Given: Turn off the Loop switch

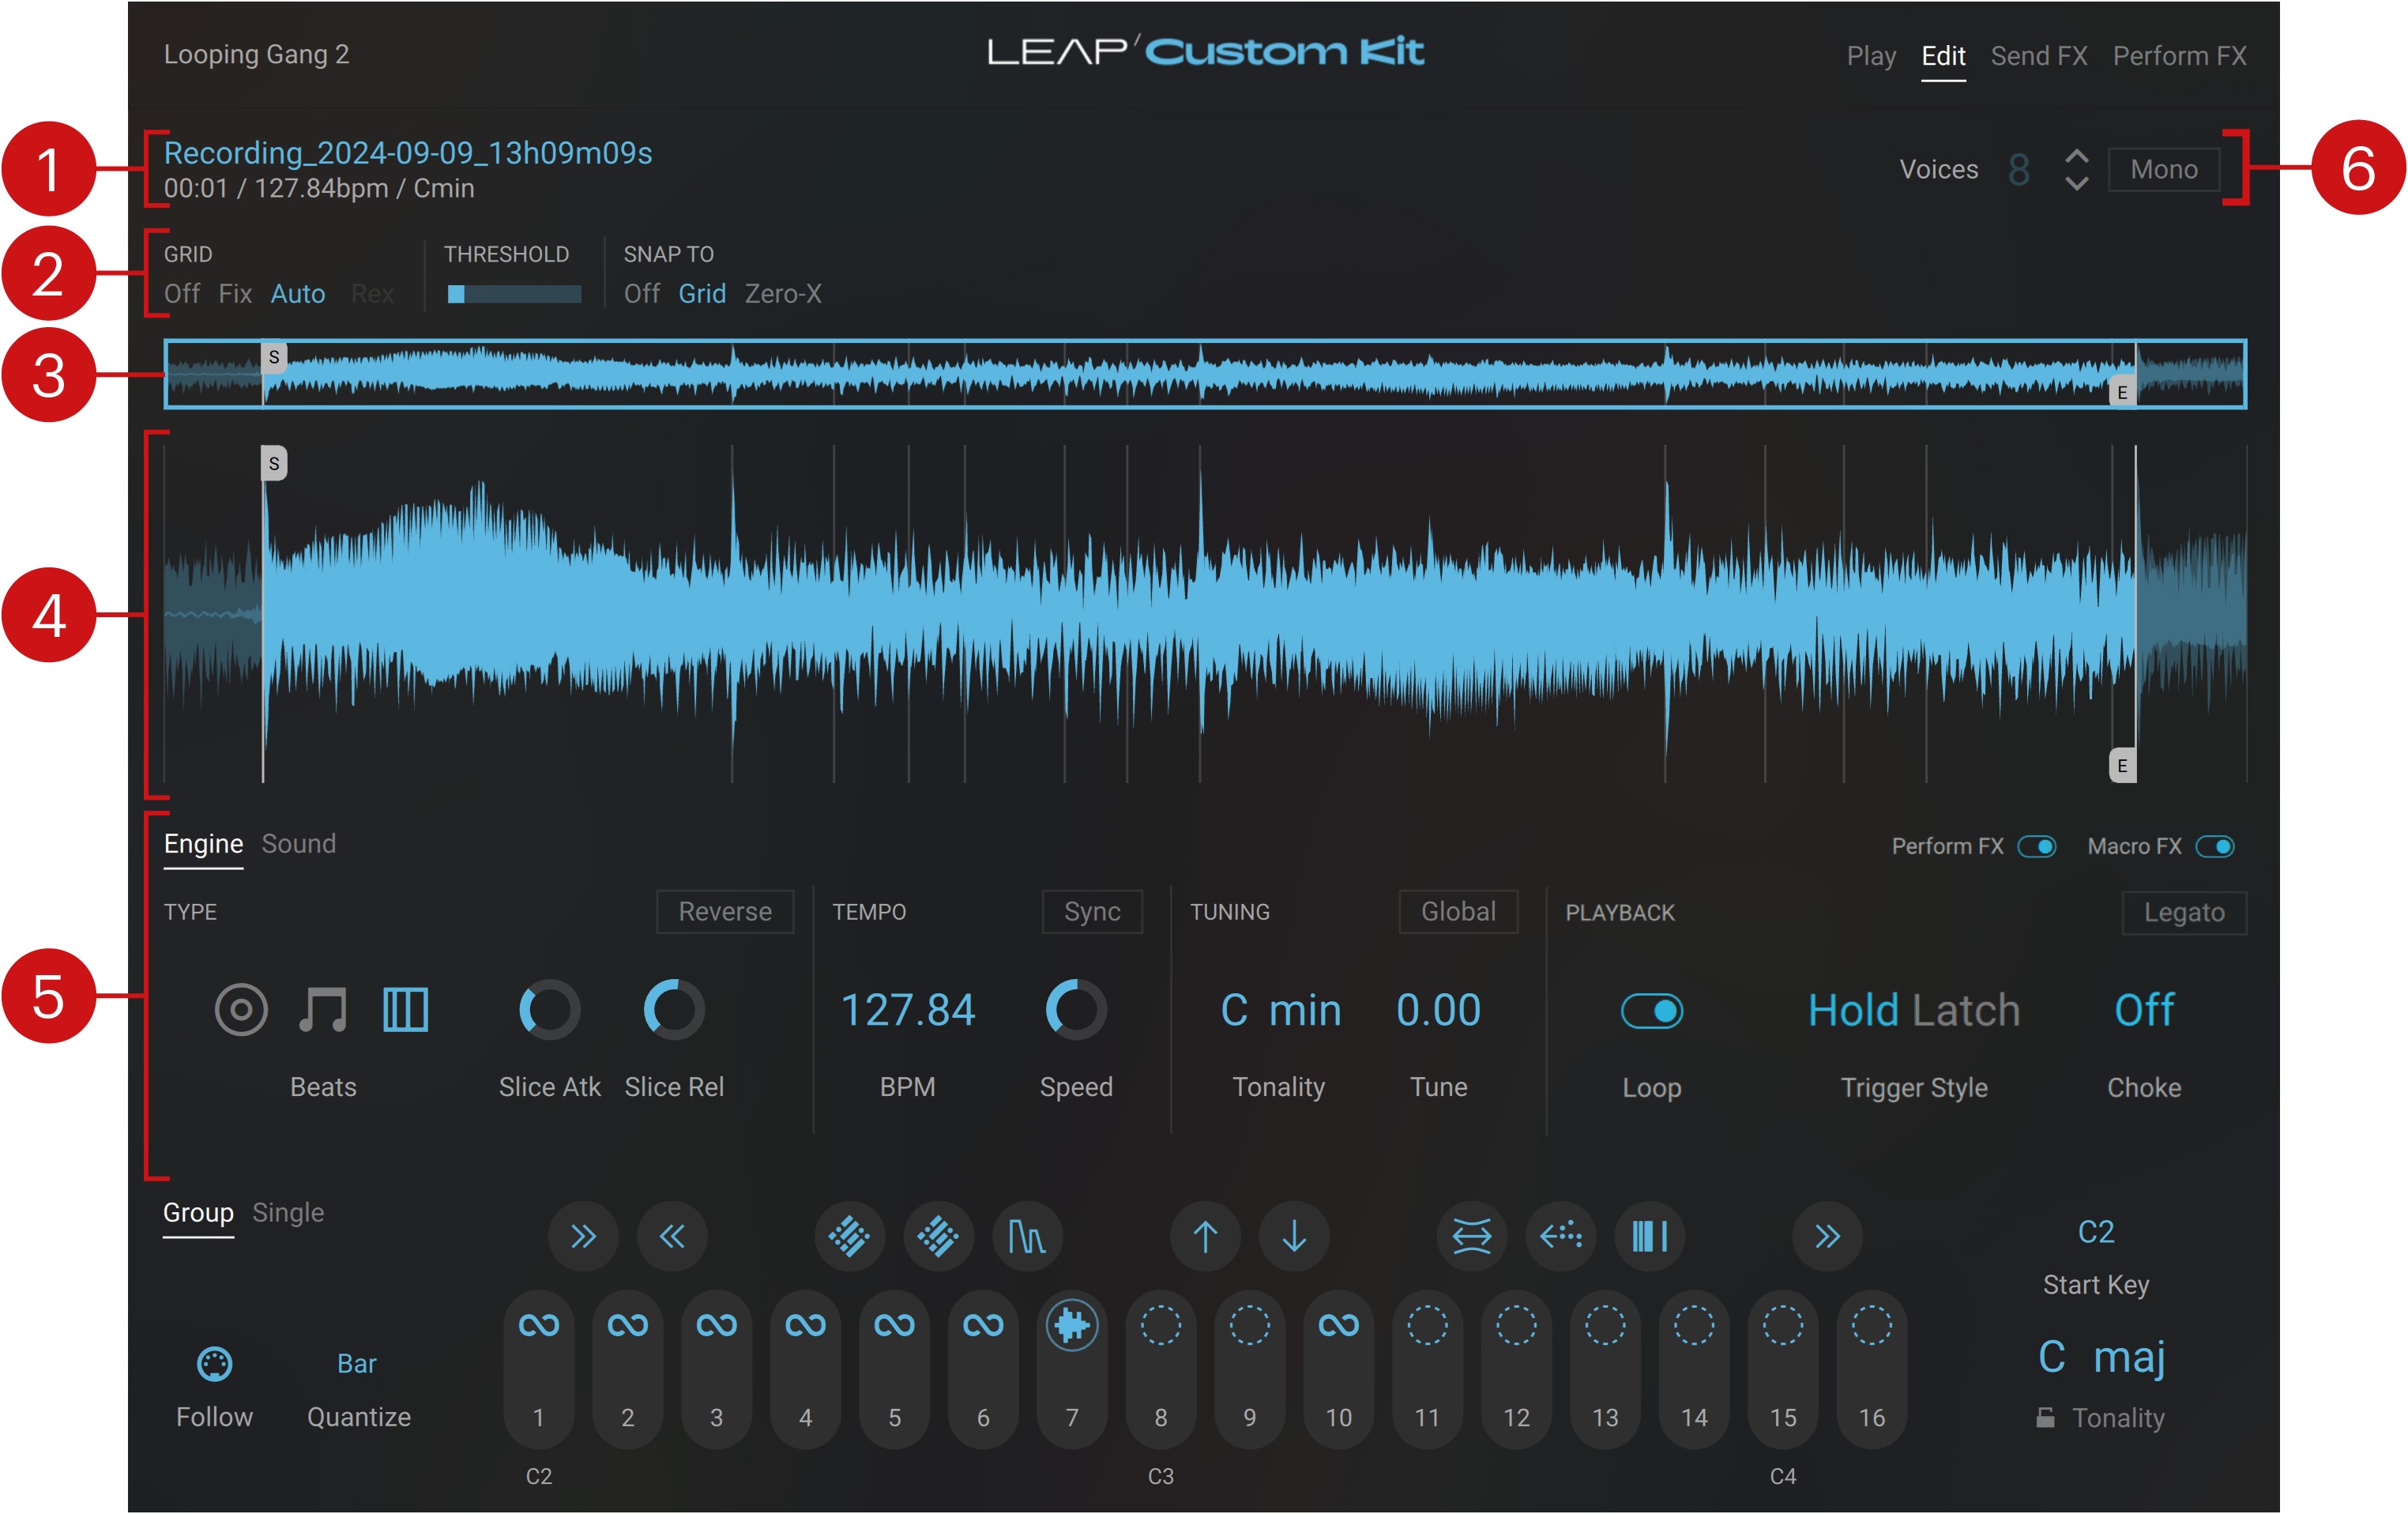Looking at the screenshot, I should coord(1652,1011).
